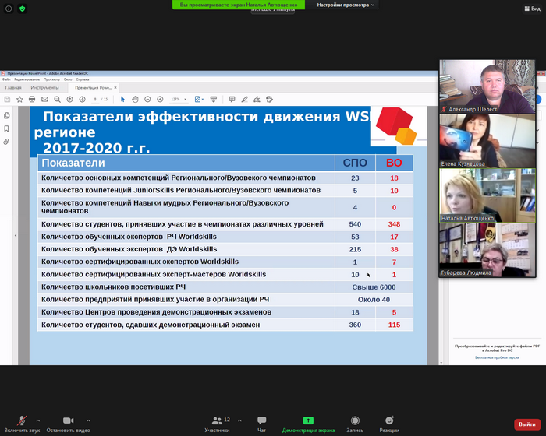Click the bookmark star icon in Acrobat
This screenshot has width=546, height=436.
[x=19, y=100]
